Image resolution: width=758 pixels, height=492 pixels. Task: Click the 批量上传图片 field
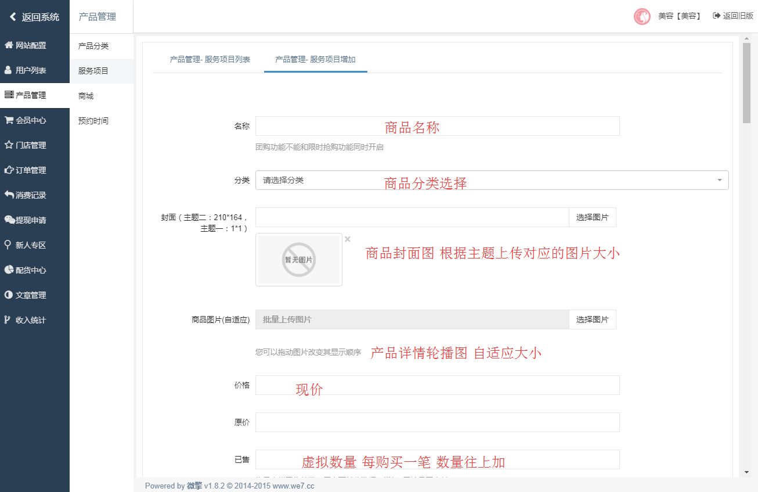pos(412,319)
